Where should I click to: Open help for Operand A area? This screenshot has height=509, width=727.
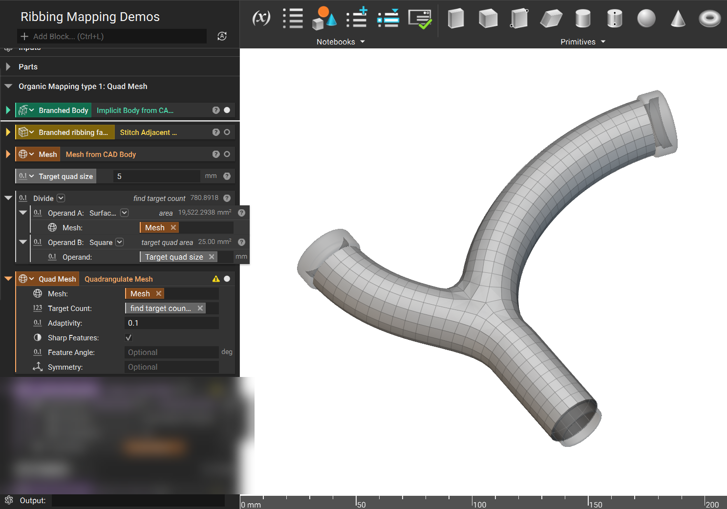[241, 213]
